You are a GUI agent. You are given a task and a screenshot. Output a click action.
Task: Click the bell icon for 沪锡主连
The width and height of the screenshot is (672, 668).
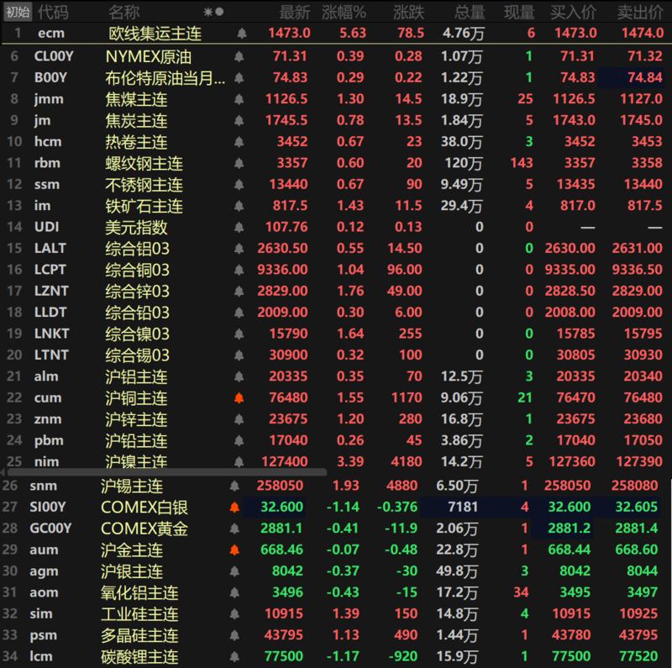pyautogui.click(x=234, y=486)
